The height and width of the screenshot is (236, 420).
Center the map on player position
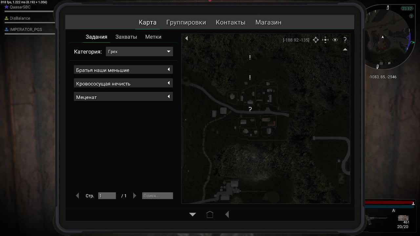pyautogui.click(x=325, y=40)
